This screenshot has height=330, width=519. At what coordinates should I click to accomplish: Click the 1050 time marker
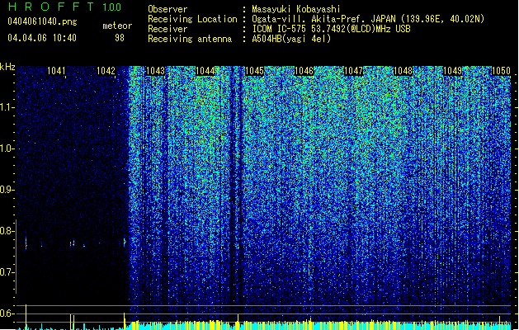tap(501, 71)
